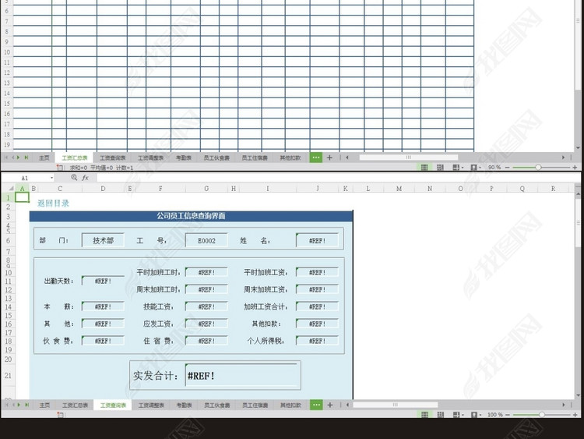Open the 考勤表 sheet tab in lower window
The height and width of the screenshot is (439, 584).
[x=184, y=405]
